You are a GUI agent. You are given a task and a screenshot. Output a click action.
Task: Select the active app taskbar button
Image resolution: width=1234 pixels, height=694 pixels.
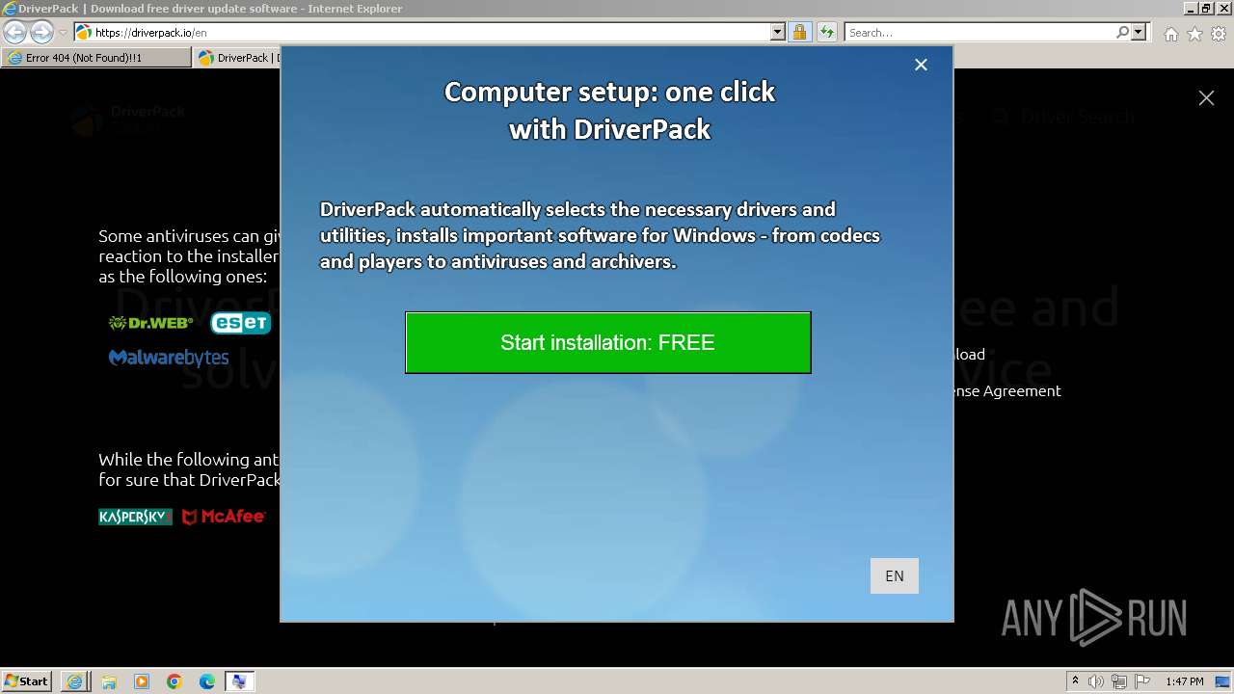pos(239,681)
